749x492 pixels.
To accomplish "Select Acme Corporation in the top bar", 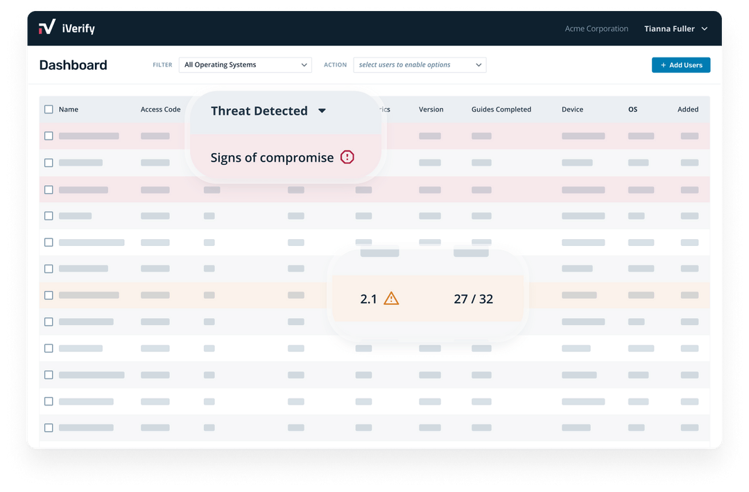I will (596, 28).
